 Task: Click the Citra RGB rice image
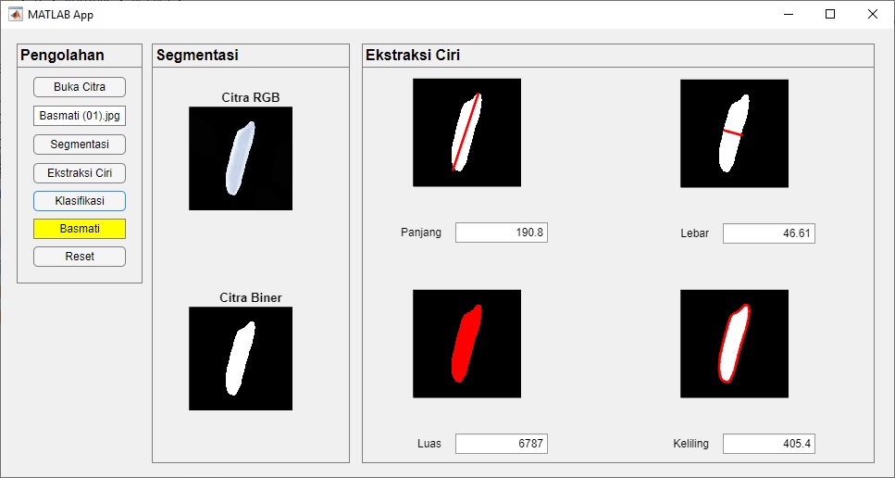[x=241, y=158]
